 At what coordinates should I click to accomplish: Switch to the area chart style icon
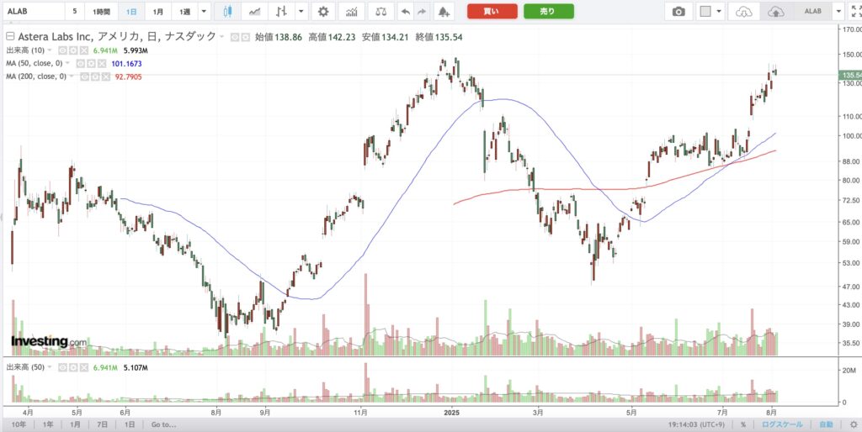point(255,11)
